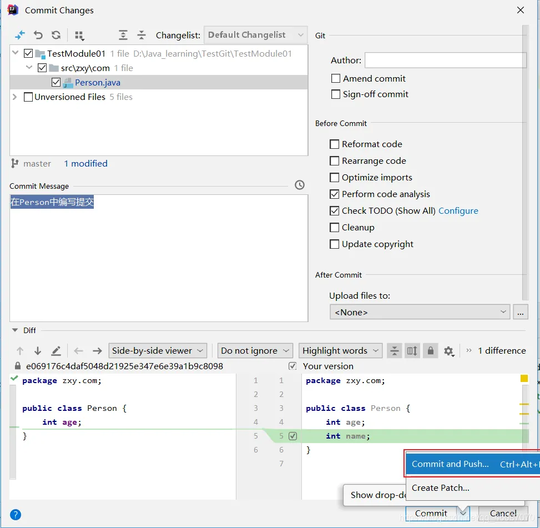This screenshot has height=528, width=540.
Task: Open the Highlight words dropdown
Action: (x=340, y=351)
